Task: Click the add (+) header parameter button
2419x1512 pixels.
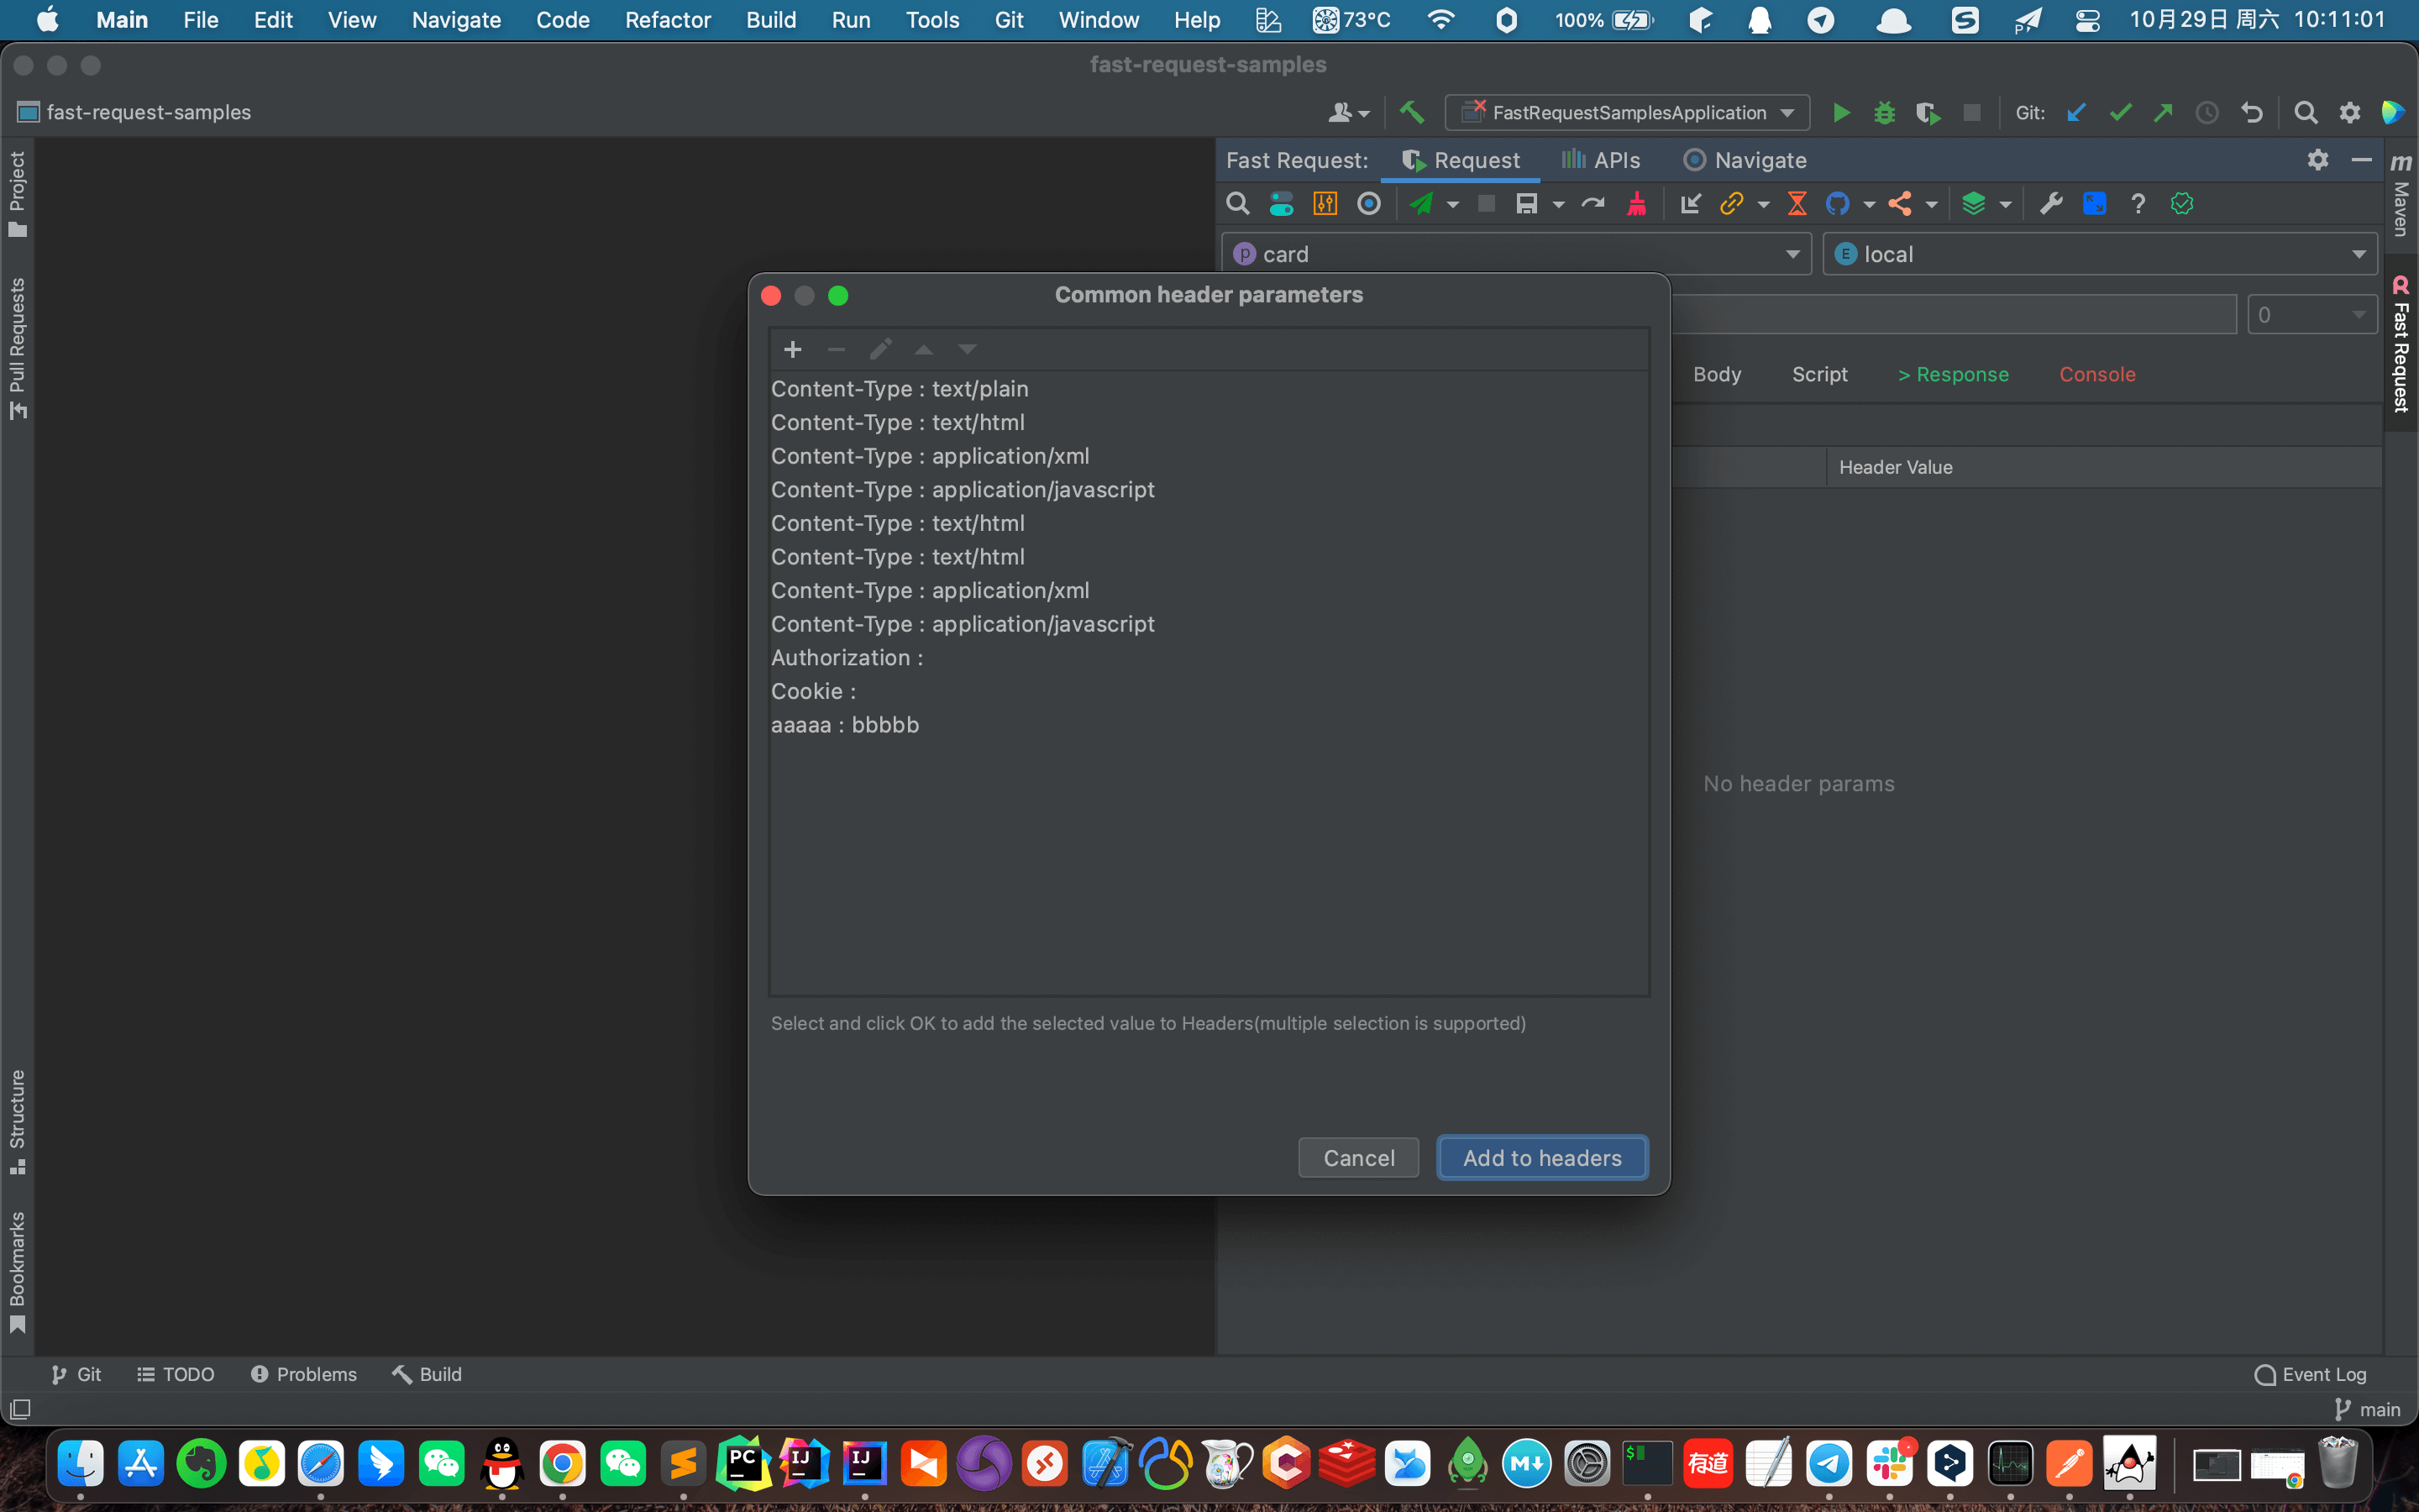Action: [x=793, y=349]
